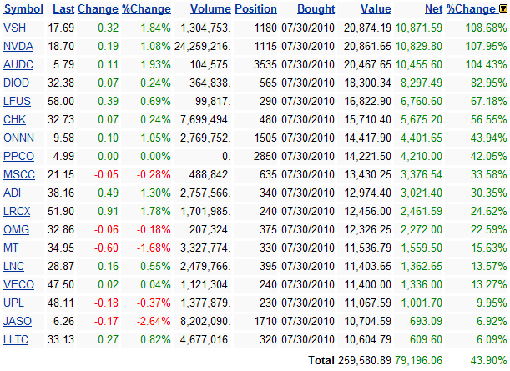The height and width of the screenshot is (371, 510).
Task: Open the UPL symbol link
Action: [13, 303]
